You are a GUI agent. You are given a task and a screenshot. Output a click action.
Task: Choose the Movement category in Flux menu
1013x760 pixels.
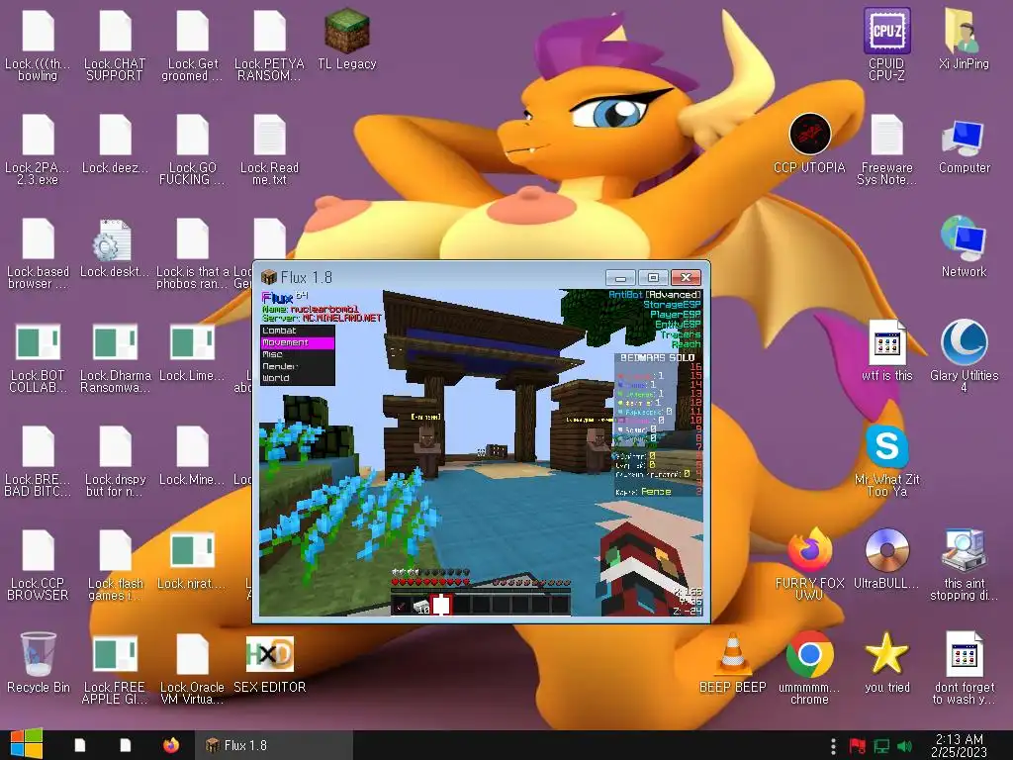click(x=297, y=342)
